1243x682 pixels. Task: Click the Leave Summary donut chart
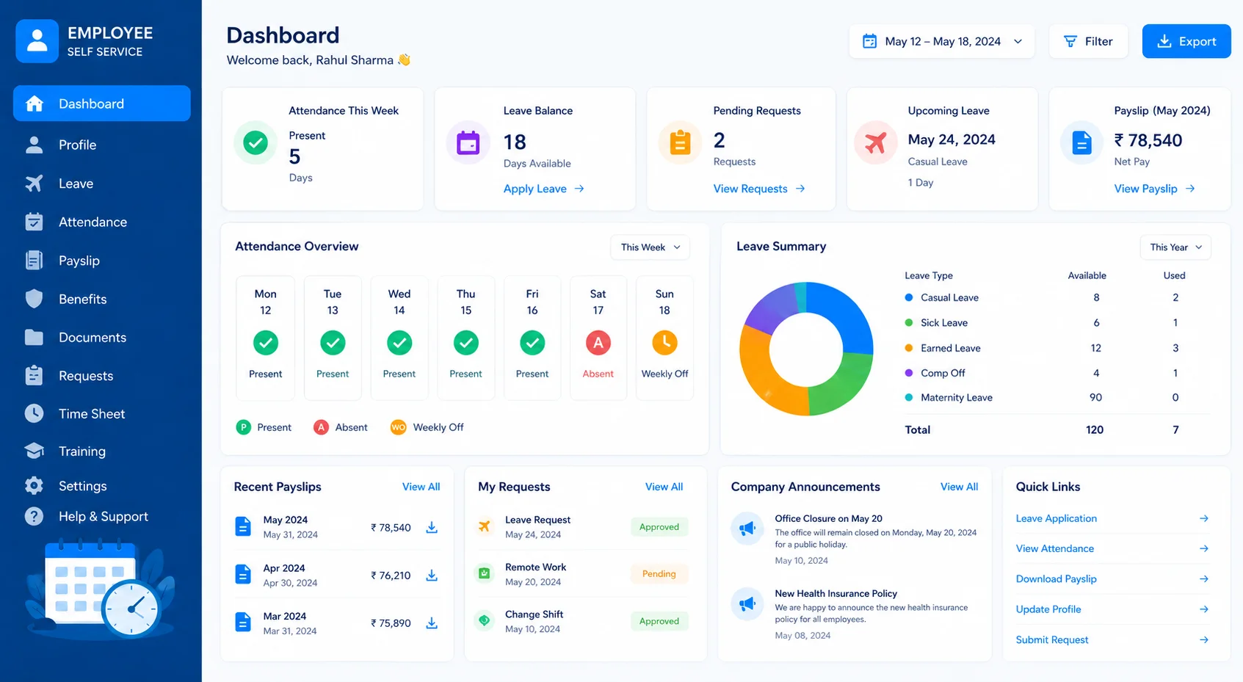tap(806, 349)
